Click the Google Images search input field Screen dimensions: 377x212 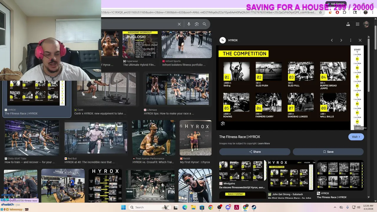point(138,24)
